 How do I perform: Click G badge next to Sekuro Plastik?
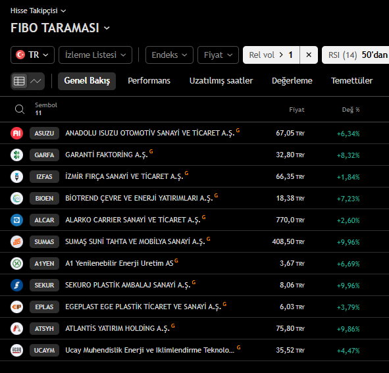click(x=194, y=282)
